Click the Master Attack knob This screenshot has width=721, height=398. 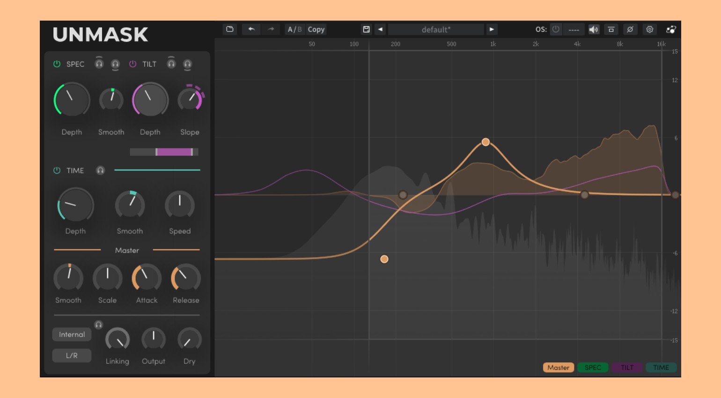147,277
